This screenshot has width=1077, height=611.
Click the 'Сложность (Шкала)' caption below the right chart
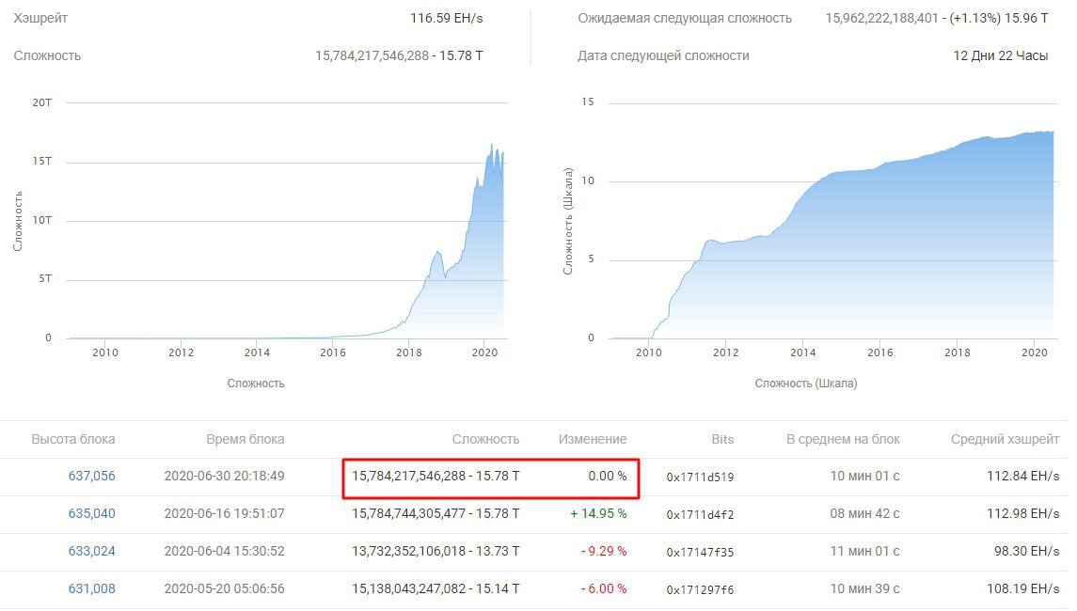coord(806,384)
